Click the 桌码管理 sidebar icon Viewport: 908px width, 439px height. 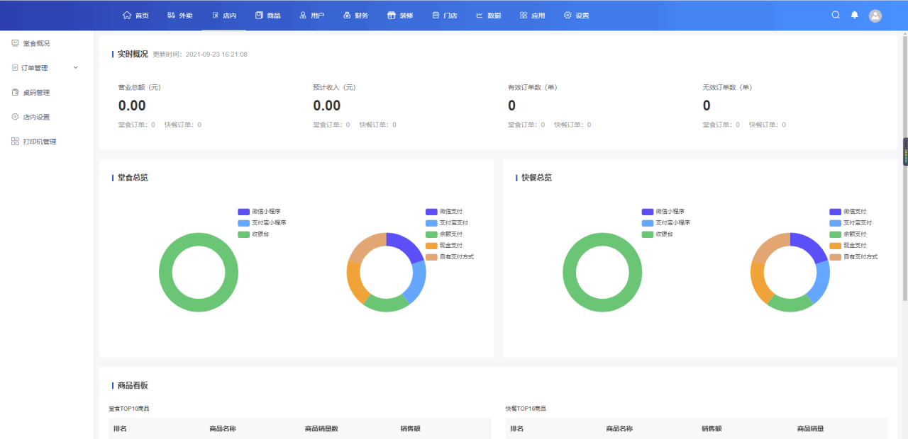pyautogui.click(x=15, y=92)
